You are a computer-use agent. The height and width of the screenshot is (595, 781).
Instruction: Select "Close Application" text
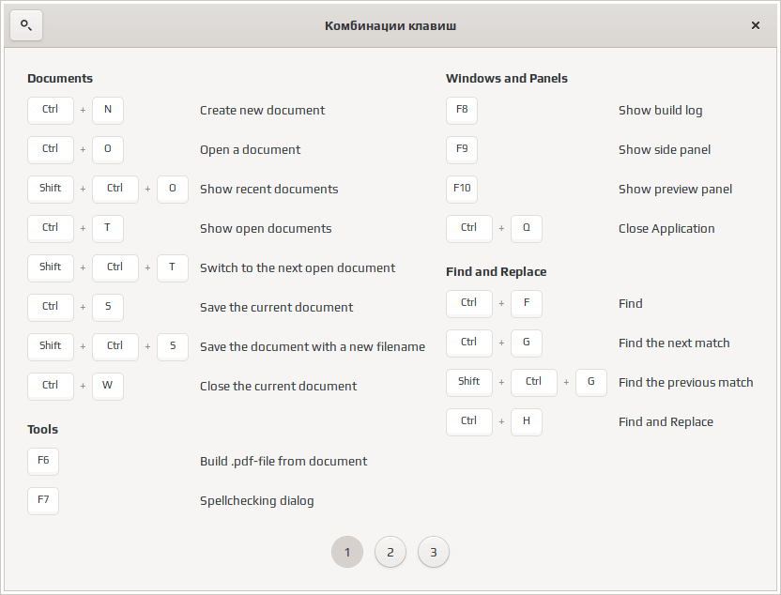(666, 228)
